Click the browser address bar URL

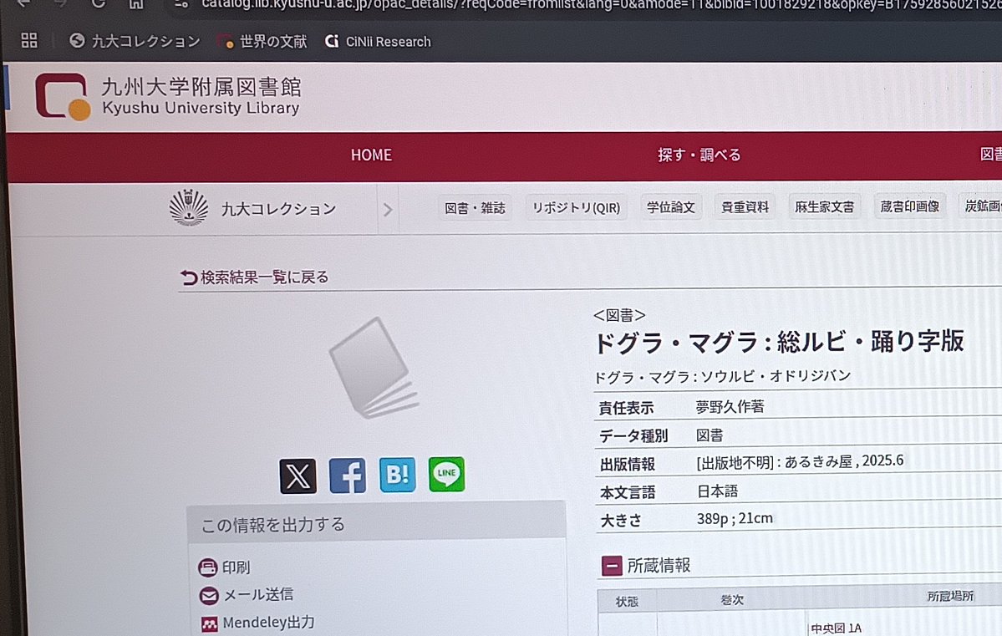(x=601, y=5)
